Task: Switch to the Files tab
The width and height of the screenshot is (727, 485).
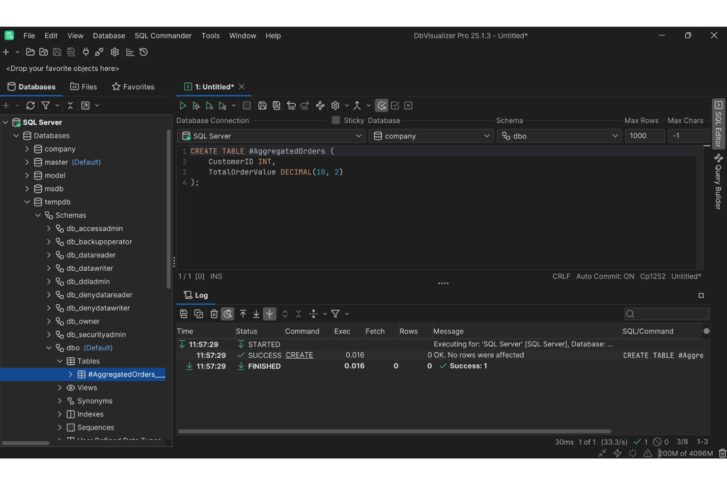Action: click(x=84, y=86)
